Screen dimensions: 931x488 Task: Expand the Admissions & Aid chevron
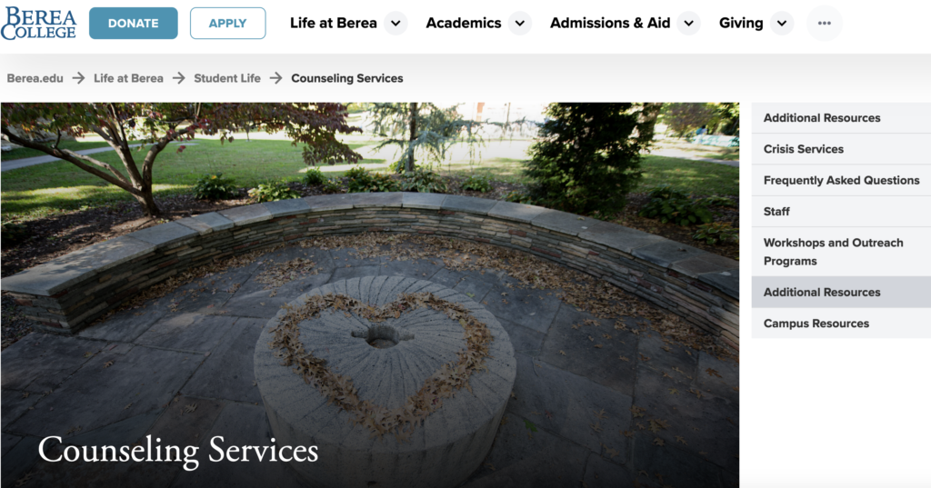(x=689, y=23)
